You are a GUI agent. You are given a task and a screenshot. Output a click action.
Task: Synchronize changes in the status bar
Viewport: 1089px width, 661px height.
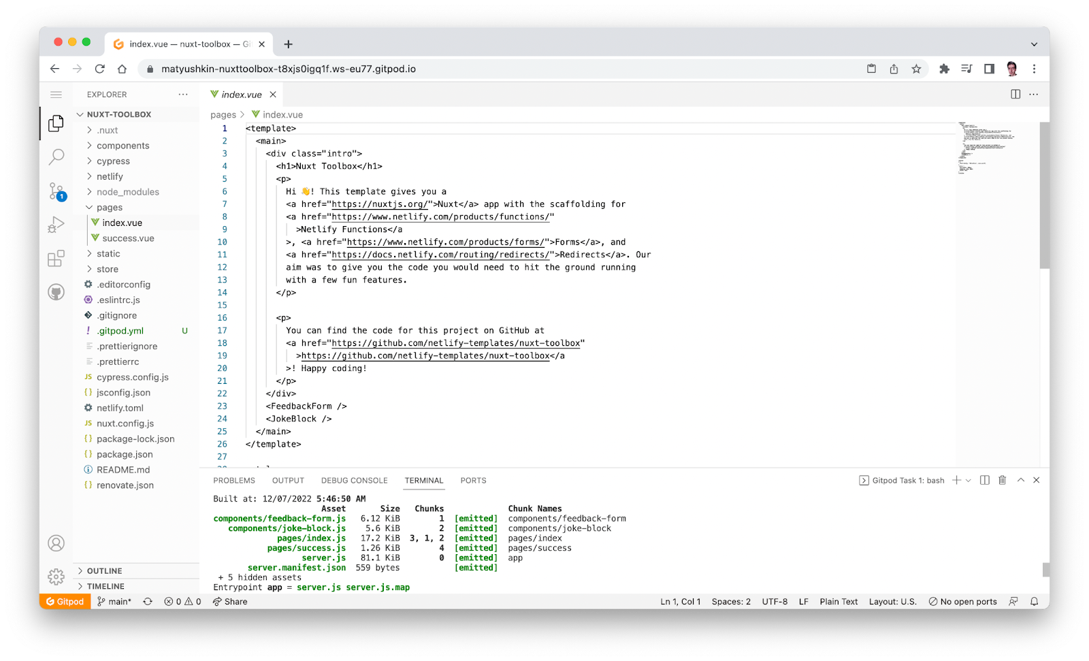(148, 602)
